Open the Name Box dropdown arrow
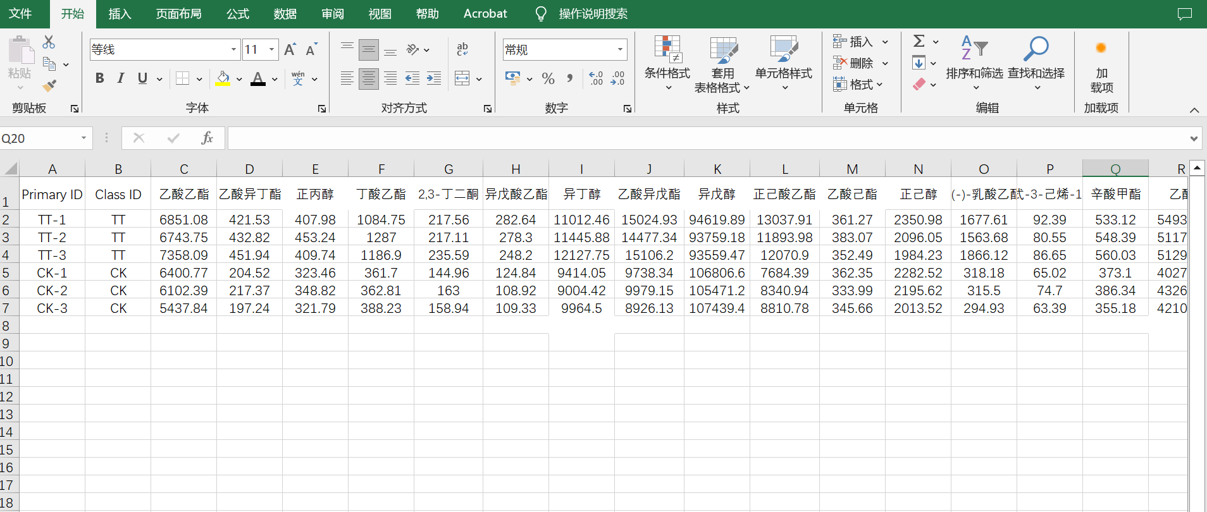Image resolution: width=1207 pixels, height=512 pixels. (84, 138)
